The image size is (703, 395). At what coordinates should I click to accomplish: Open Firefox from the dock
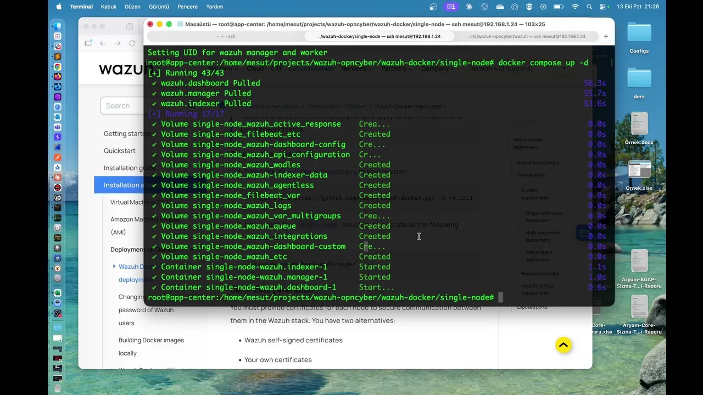tap(58, 77)
